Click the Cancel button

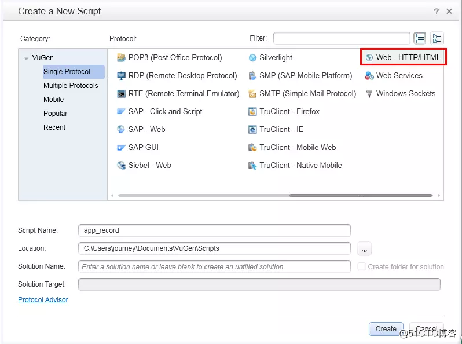tap(426, 329)
